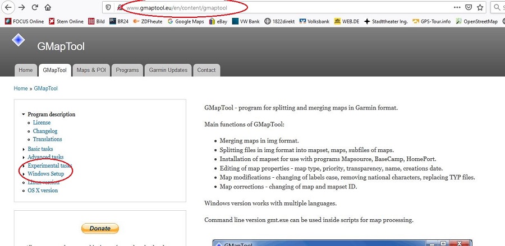Open the OpenStreetMap bookmark
This screenshot has height=246, width=505.
click(476, 22)
